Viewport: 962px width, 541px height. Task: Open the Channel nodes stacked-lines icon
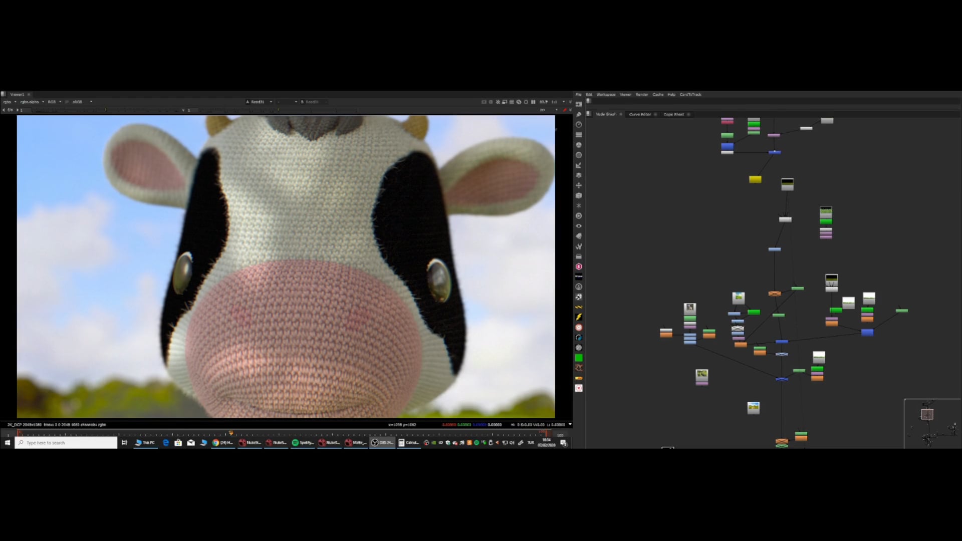(579, 135)
